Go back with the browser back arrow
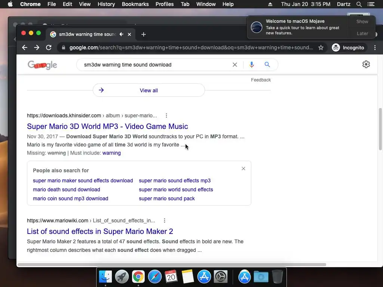Viewport: 383px width, 287px height. coord(24,47)
